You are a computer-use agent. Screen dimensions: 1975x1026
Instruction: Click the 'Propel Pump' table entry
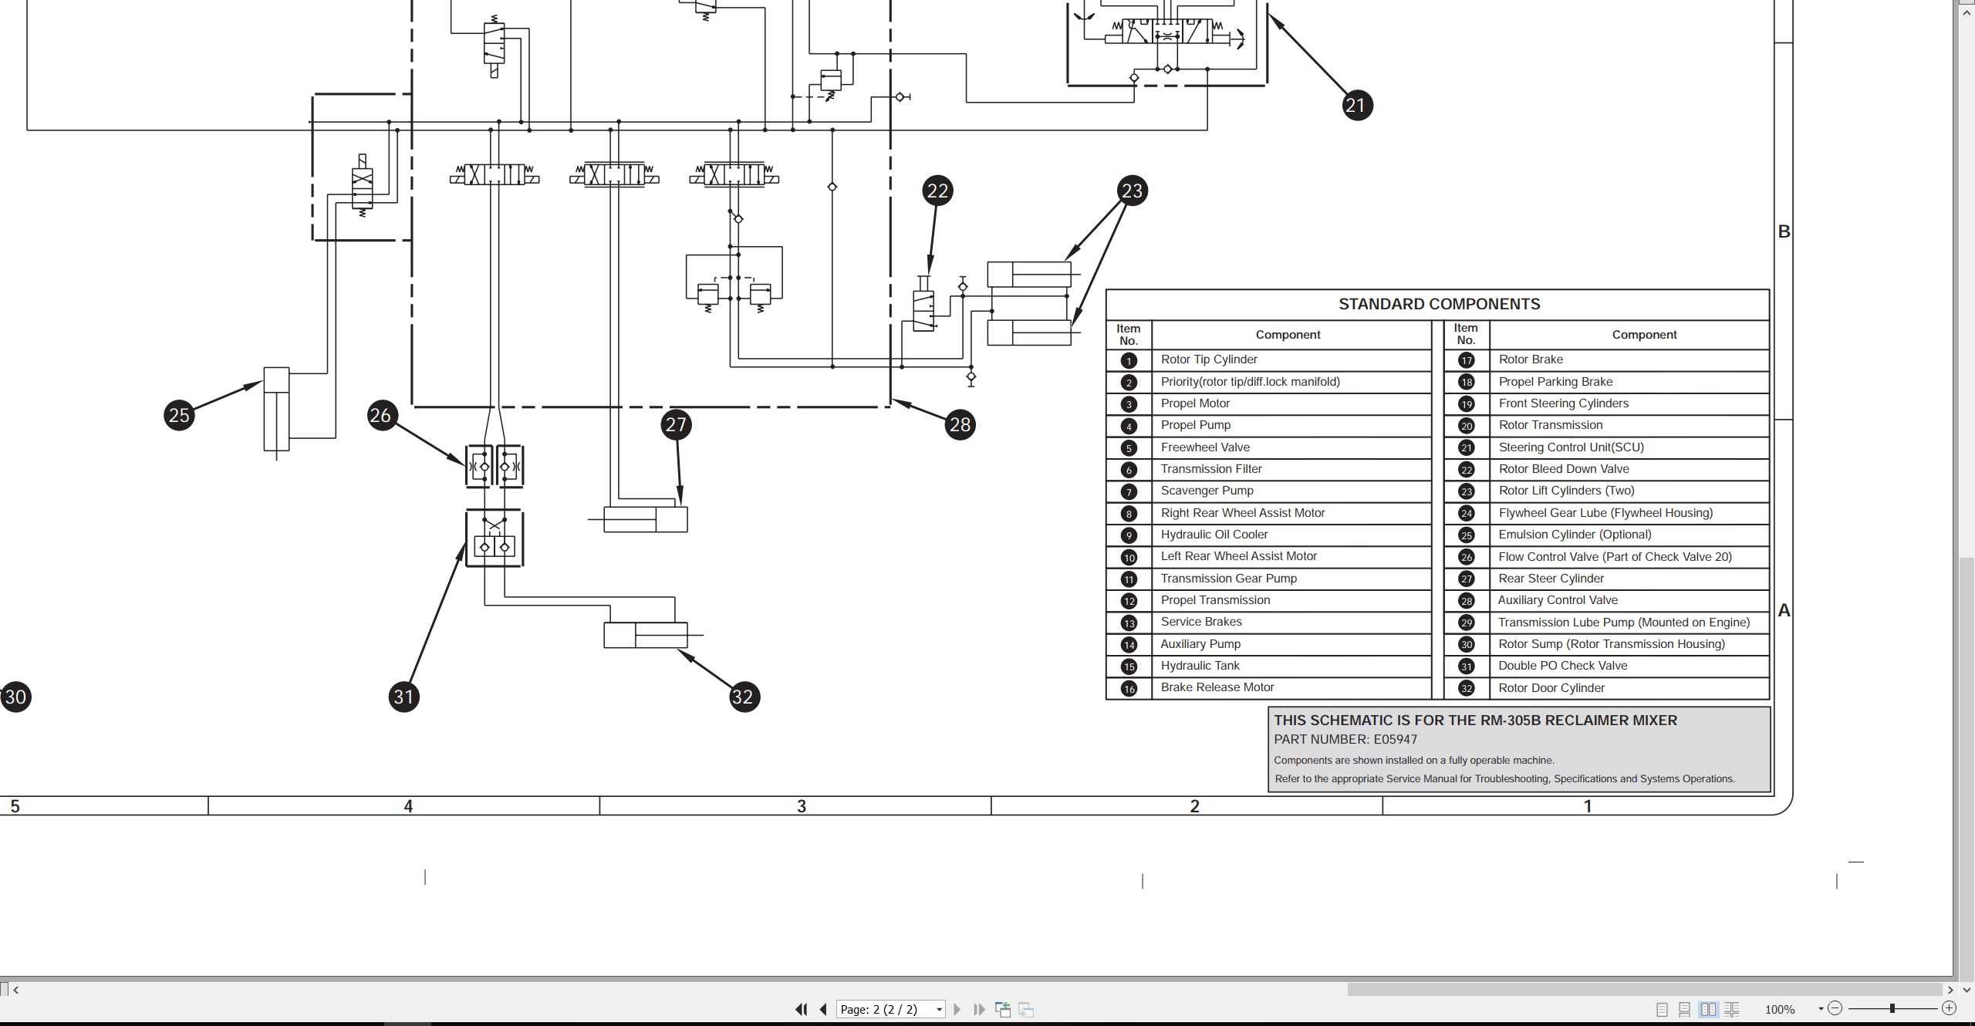(x=1196, y=425)
